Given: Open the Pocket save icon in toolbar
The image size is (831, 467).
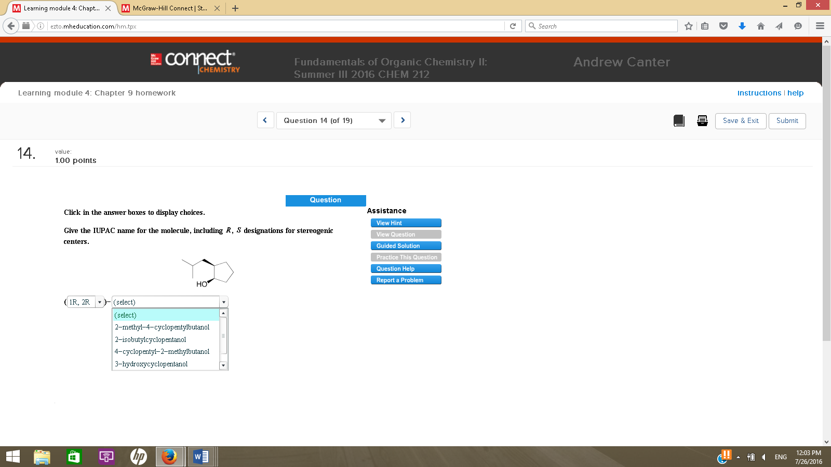Looking at the screenshot, I should pos(723,25).
